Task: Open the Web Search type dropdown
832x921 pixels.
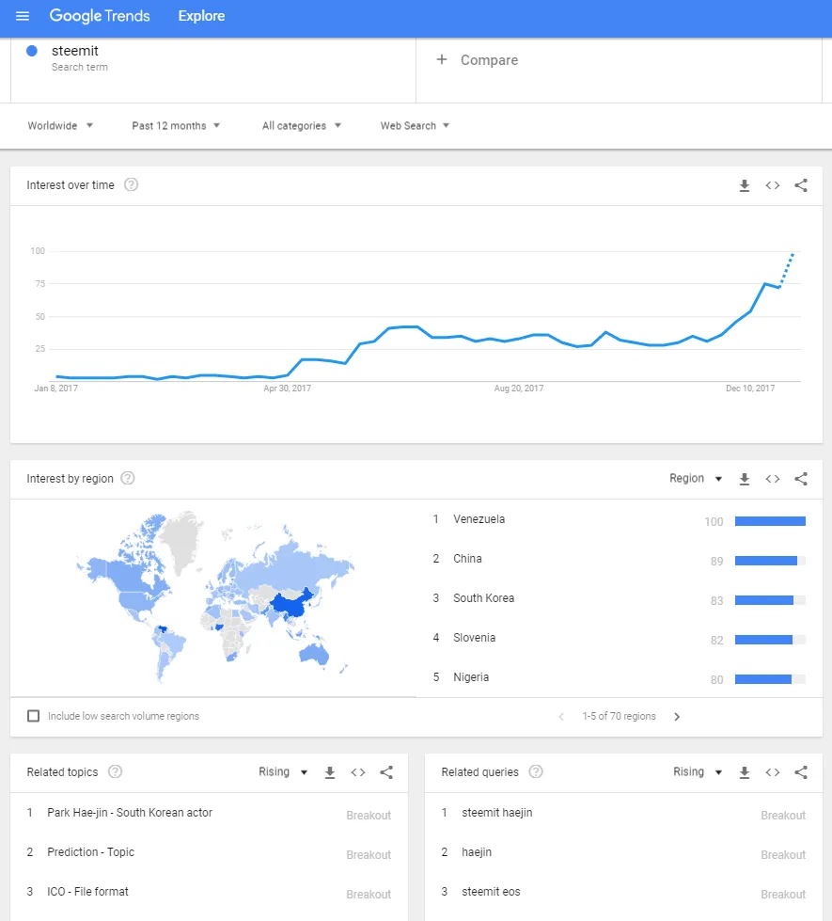Action: point(415,126)
